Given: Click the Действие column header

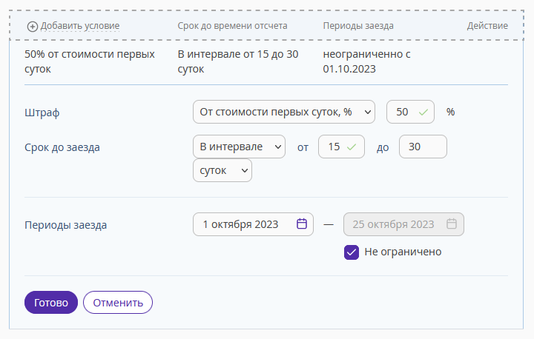Looking at the screenshot, I should 487,26.
